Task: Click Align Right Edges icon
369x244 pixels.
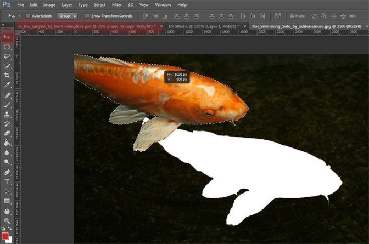Action: pyautogui.click(x=196, y=16)
